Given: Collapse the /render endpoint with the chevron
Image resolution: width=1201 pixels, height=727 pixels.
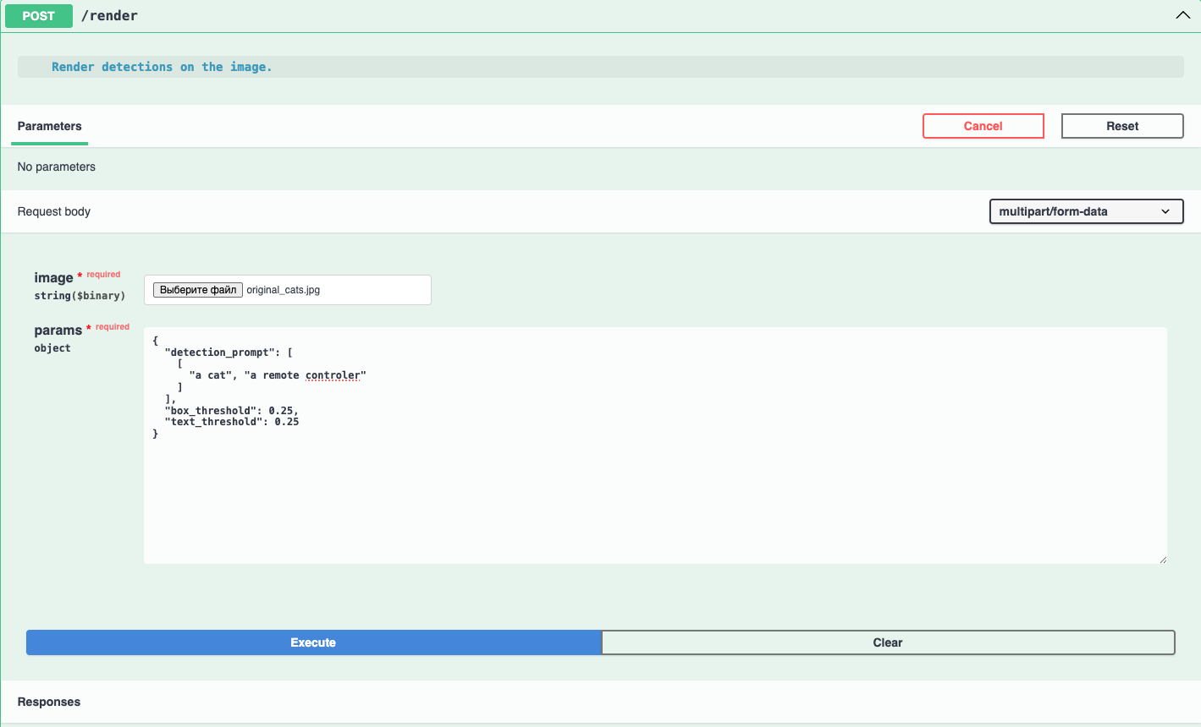Looking at the screenshot, I should pos(1182,15).
